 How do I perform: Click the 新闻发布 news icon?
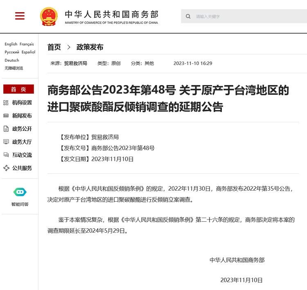point(6,116)
